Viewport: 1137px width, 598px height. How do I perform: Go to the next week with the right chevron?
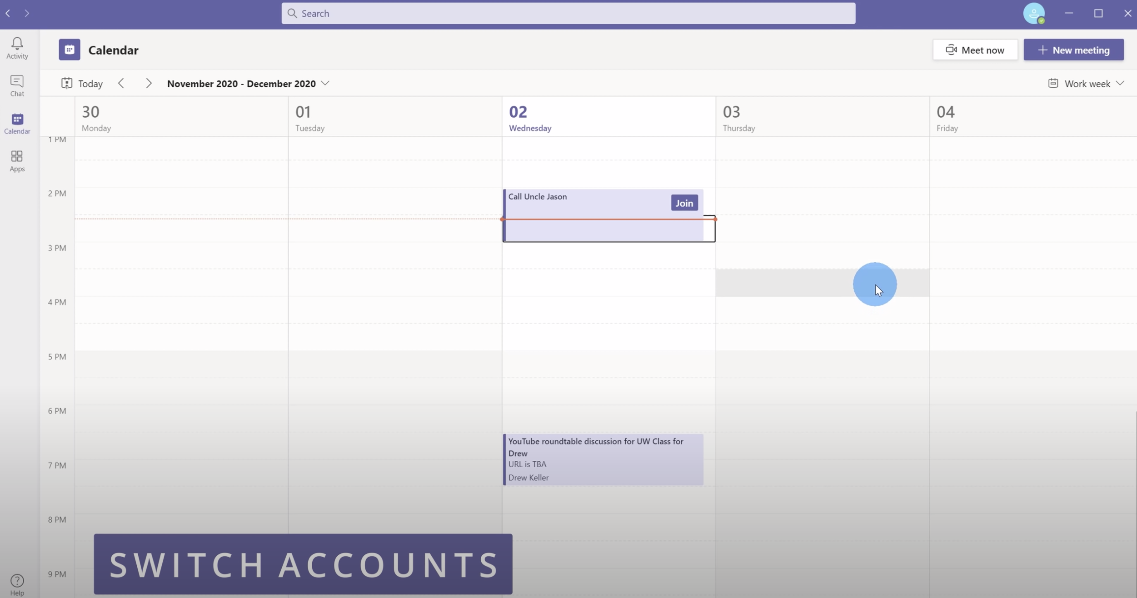point(148,83)
